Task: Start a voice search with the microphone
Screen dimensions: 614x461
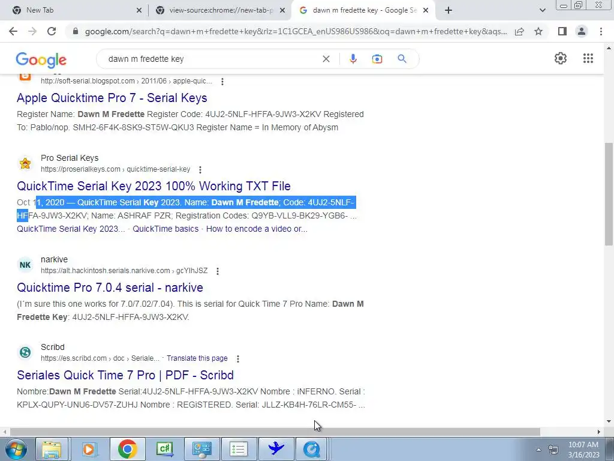Action: 353,59
